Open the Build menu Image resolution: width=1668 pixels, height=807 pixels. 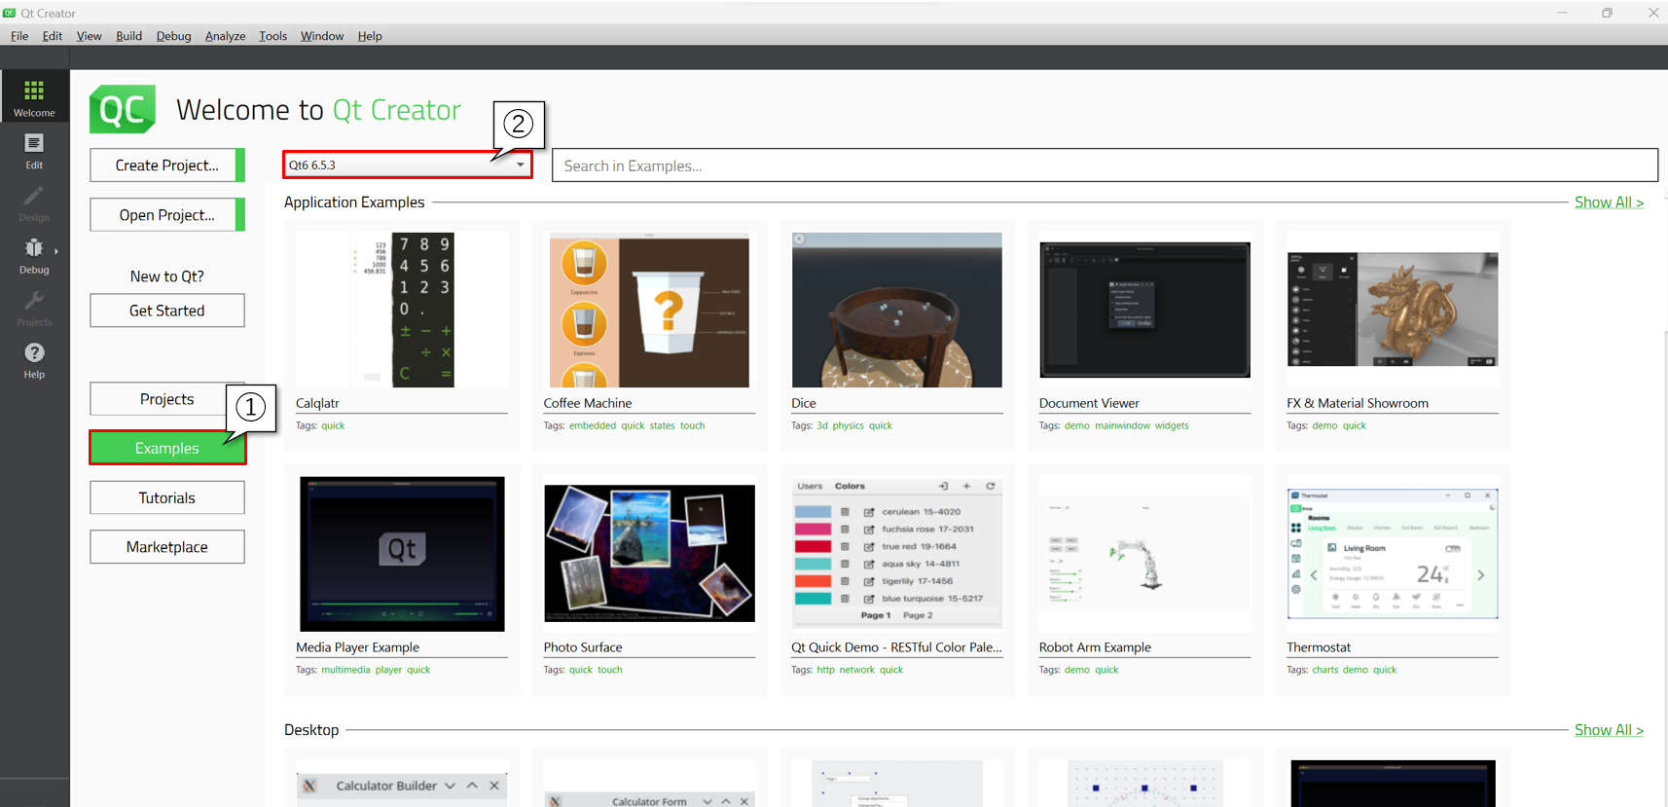pyautogui.click(x=128, y=36)
